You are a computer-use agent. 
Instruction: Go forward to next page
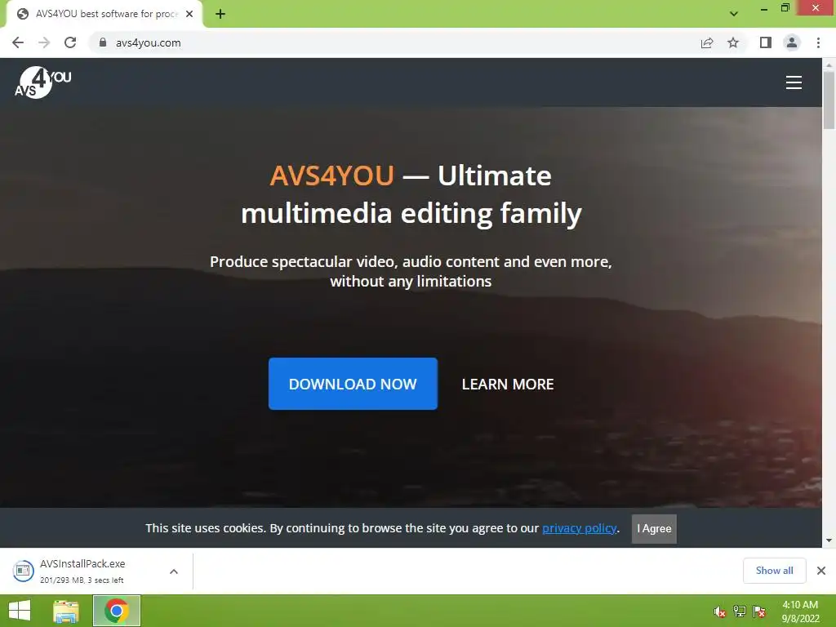[44, 42]
